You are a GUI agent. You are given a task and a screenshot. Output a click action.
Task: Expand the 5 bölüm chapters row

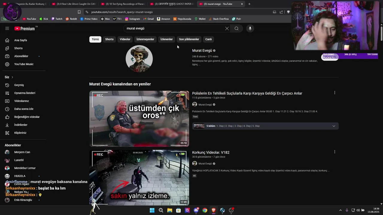pyautogui.click(x=265, y=126)
